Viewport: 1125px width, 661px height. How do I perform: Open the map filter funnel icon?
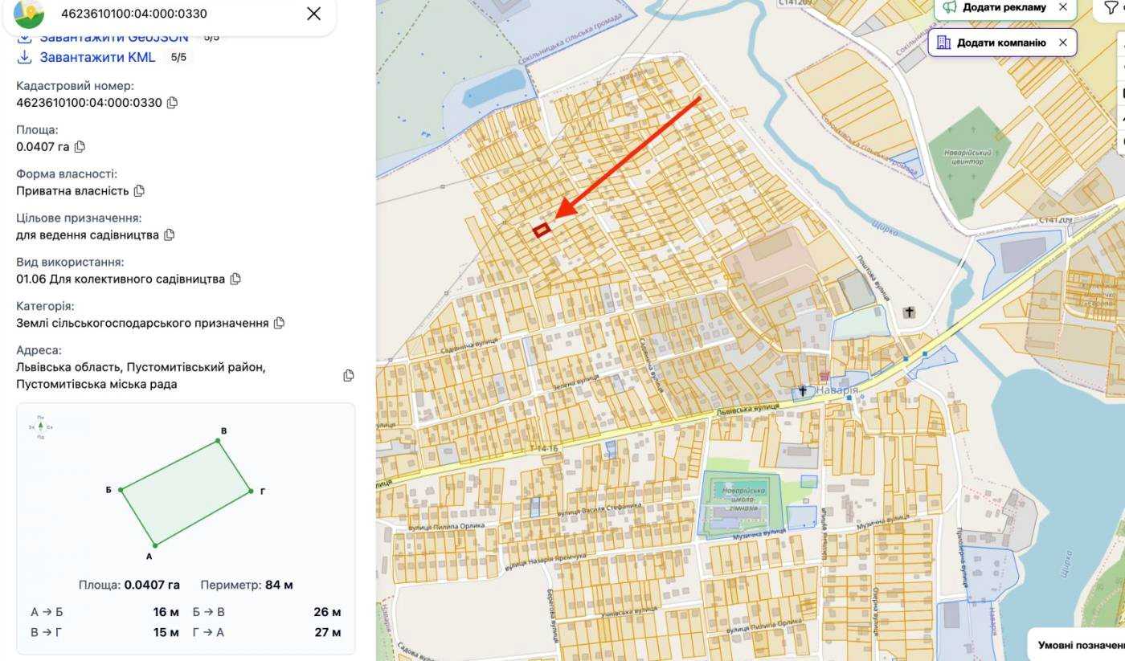pyautogui.click(x=1111, y=8)
